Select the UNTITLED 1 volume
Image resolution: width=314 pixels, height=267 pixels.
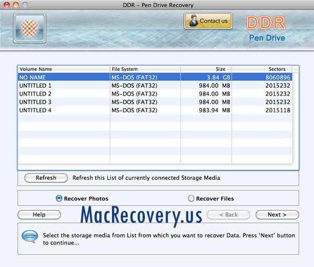click(155, 86)
